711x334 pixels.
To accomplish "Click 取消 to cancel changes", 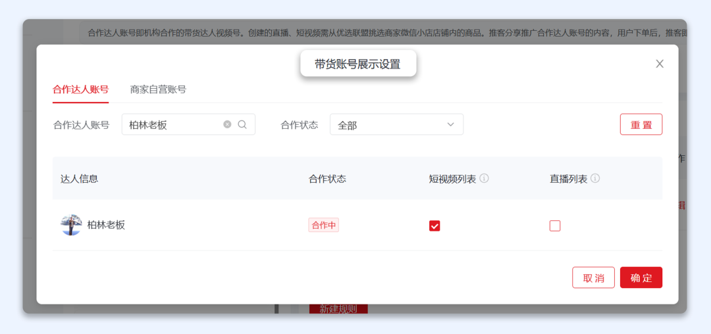I will 593,277.
